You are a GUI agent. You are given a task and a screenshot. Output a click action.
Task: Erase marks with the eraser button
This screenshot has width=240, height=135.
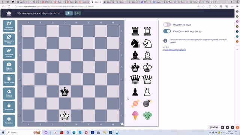9,93
